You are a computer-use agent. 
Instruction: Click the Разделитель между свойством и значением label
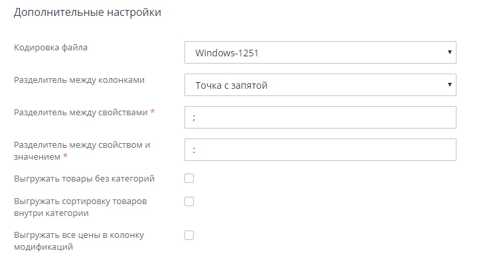(82, 145)
